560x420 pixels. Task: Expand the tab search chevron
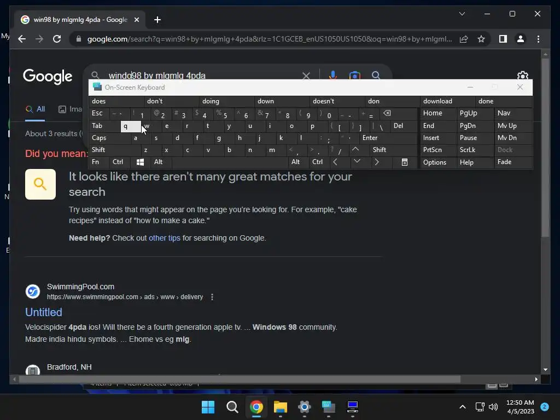[462, 14]
